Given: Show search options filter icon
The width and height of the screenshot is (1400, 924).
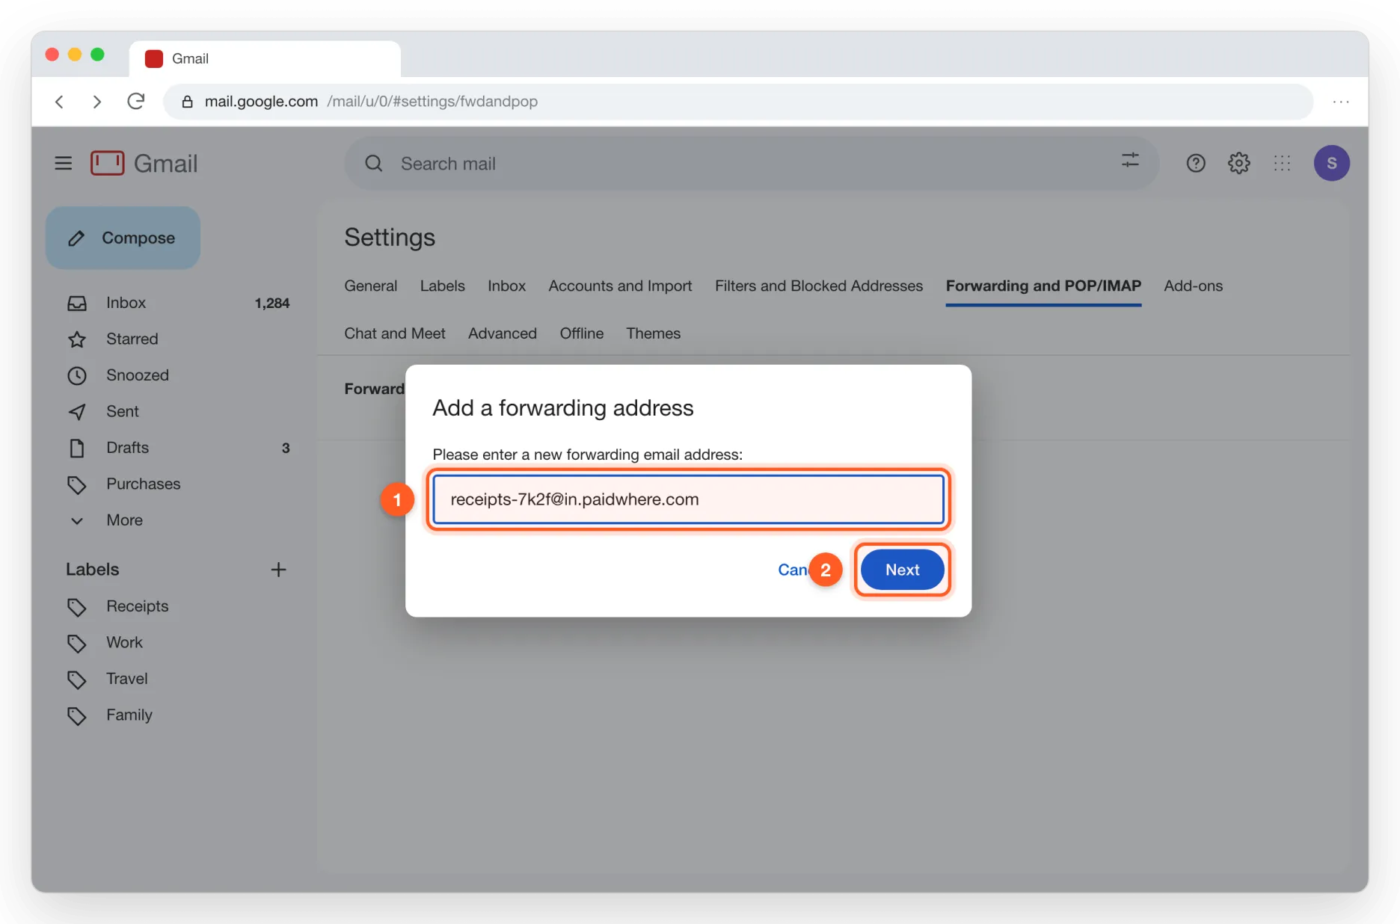Looking at the screenshot, I should tap(1130, 160).
